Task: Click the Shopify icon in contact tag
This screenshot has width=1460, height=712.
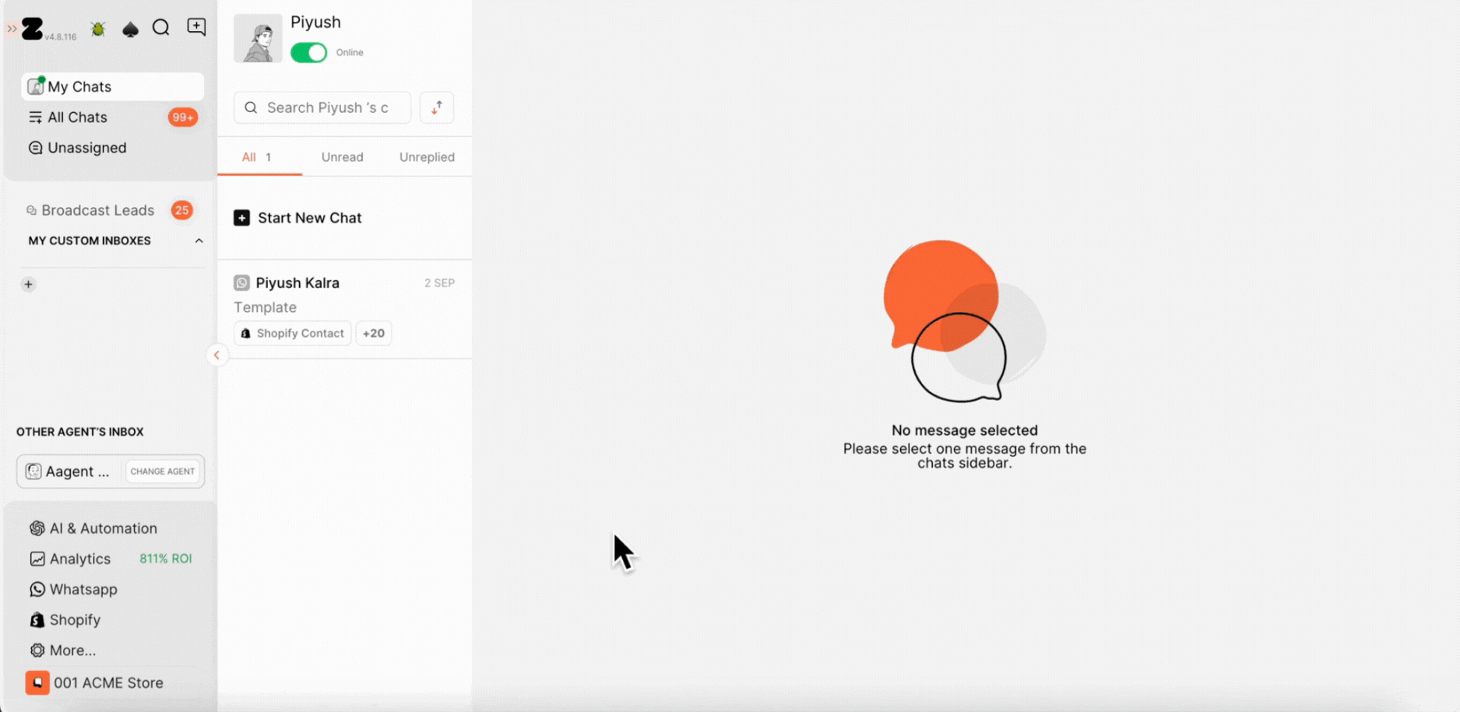Action: (x=246, y=333)
